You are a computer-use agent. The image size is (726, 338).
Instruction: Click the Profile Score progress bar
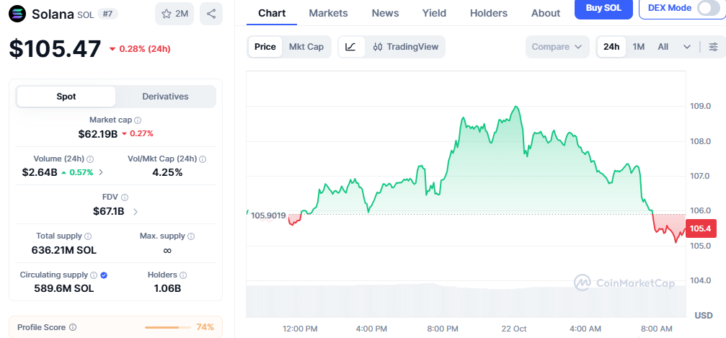[x=167, y=327]
